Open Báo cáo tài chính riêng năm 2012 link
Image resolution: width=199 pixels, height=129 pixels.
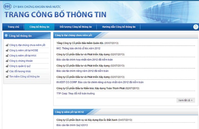[82, 71]
